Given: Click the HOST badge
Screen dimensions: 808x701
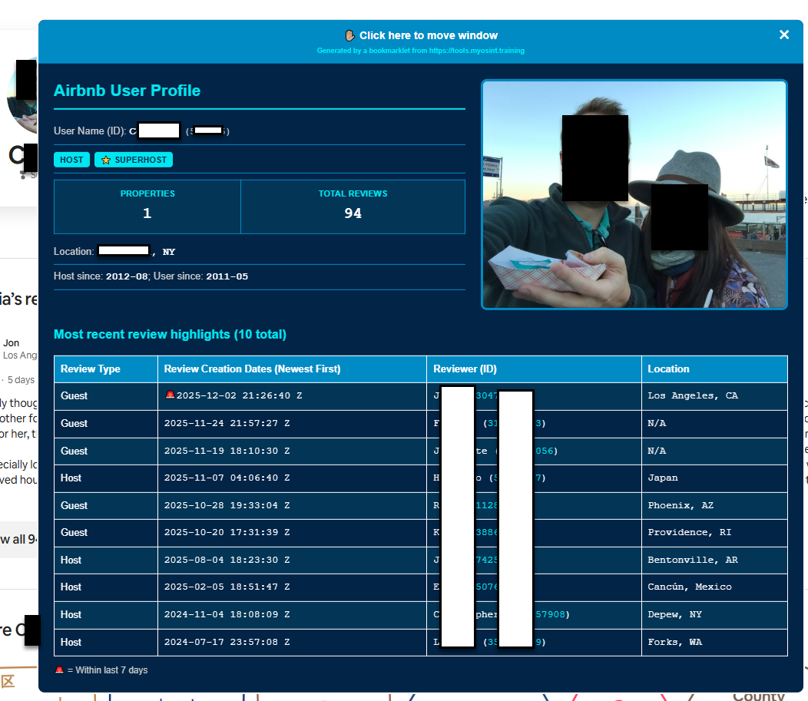Looking at the screenshot, I should tap(71, 160).
